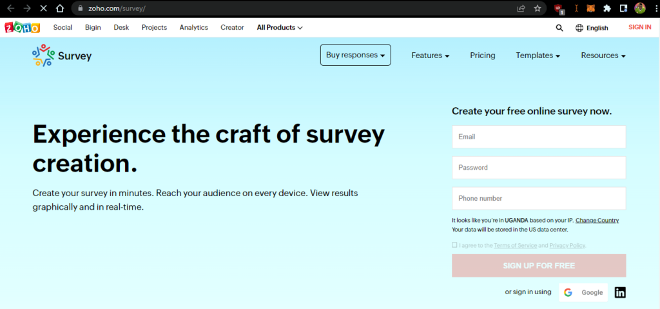Image resolution: width=660 pixels, height=309 pixels.
Task: Click text 'Create your free online survey now.'
Action: coord(532,112)
